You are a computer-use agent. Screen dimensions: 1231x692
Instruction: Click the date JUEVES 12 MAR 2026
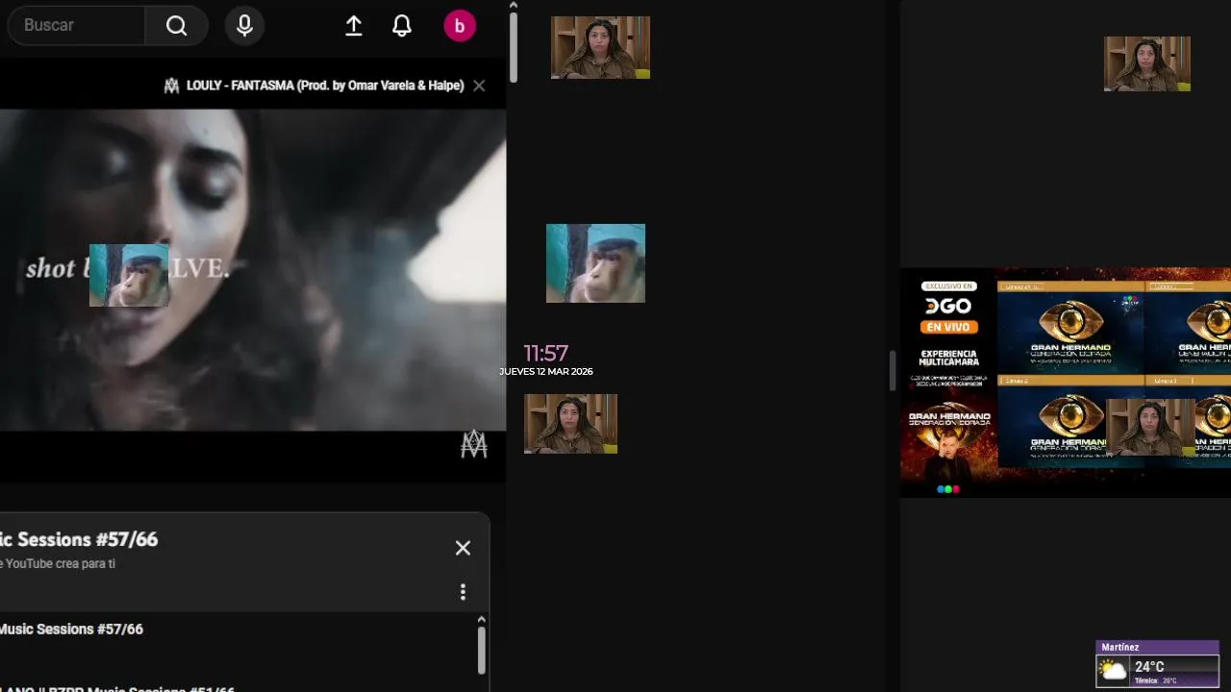pos(546,371)
